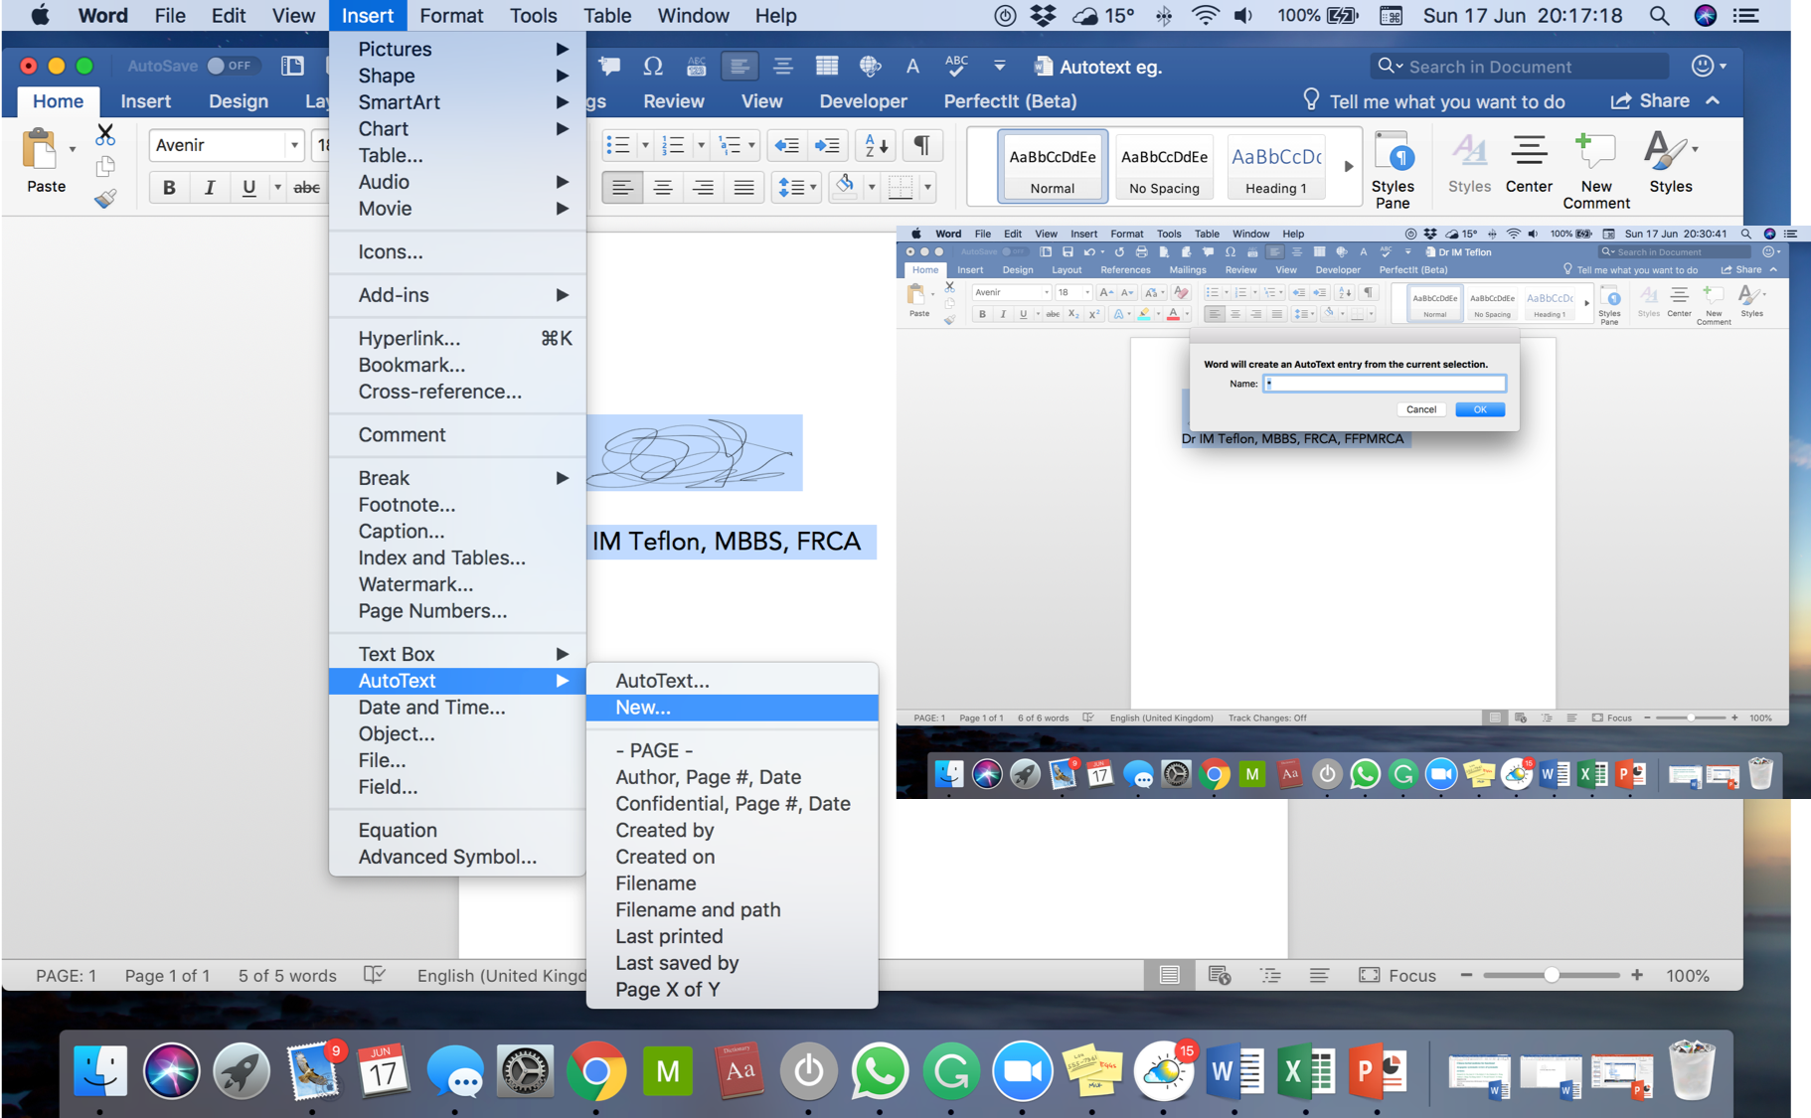
Task: Click the Show paragraph marks icon
Action: 922,145
